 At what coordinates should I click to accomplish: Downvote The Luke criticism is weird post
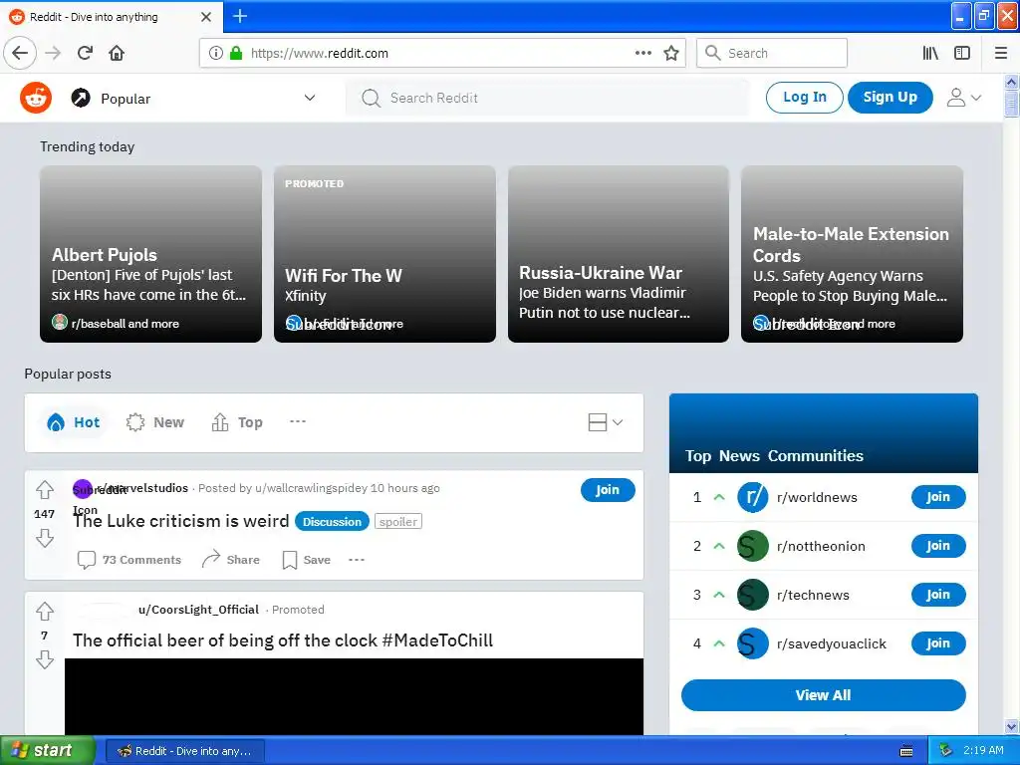(45, 538)
